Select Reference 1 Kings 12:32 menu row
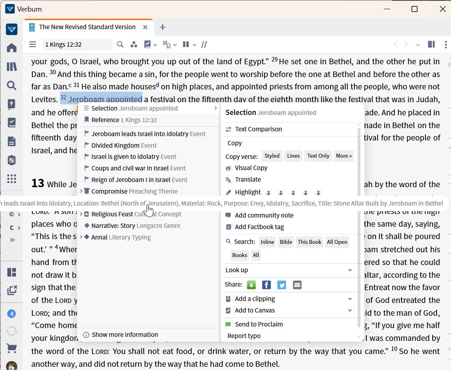 149,120
